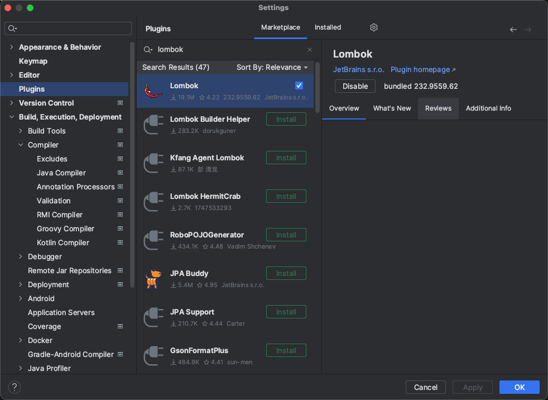The height and width of the screenshot is (400, 548).
Task: Click project-level icon beside Groovy Compiler
Action: click(x=120, y=229)
